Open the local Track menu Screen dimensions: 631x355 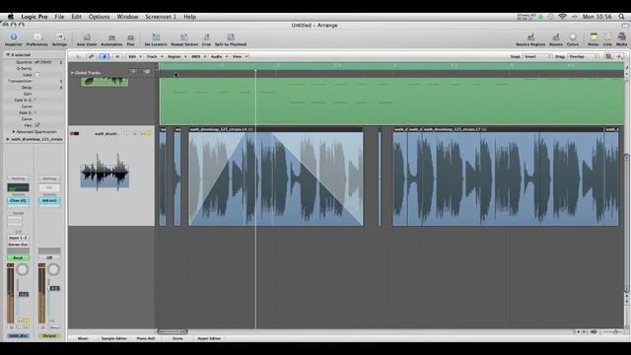tap(154, 57)
